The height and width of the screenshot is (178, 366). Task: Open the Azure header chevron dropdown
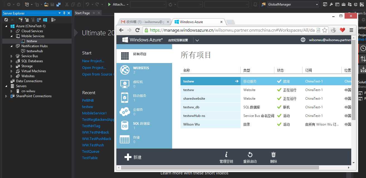click(197, 40)
